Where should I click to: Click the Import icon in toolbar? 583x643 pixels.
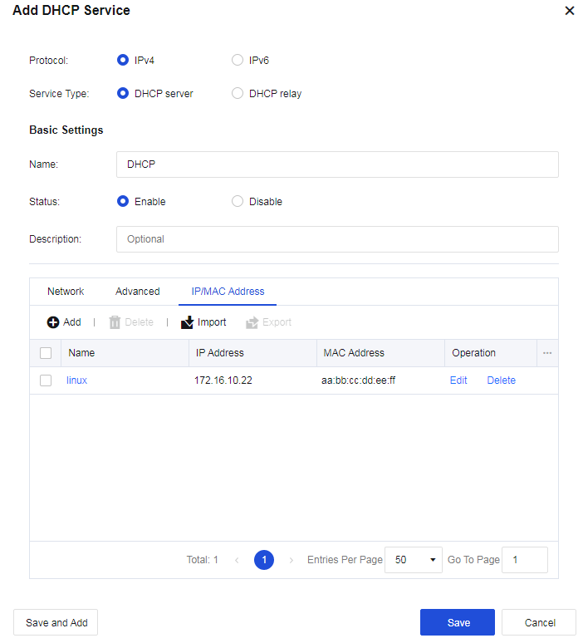[188, 322]
